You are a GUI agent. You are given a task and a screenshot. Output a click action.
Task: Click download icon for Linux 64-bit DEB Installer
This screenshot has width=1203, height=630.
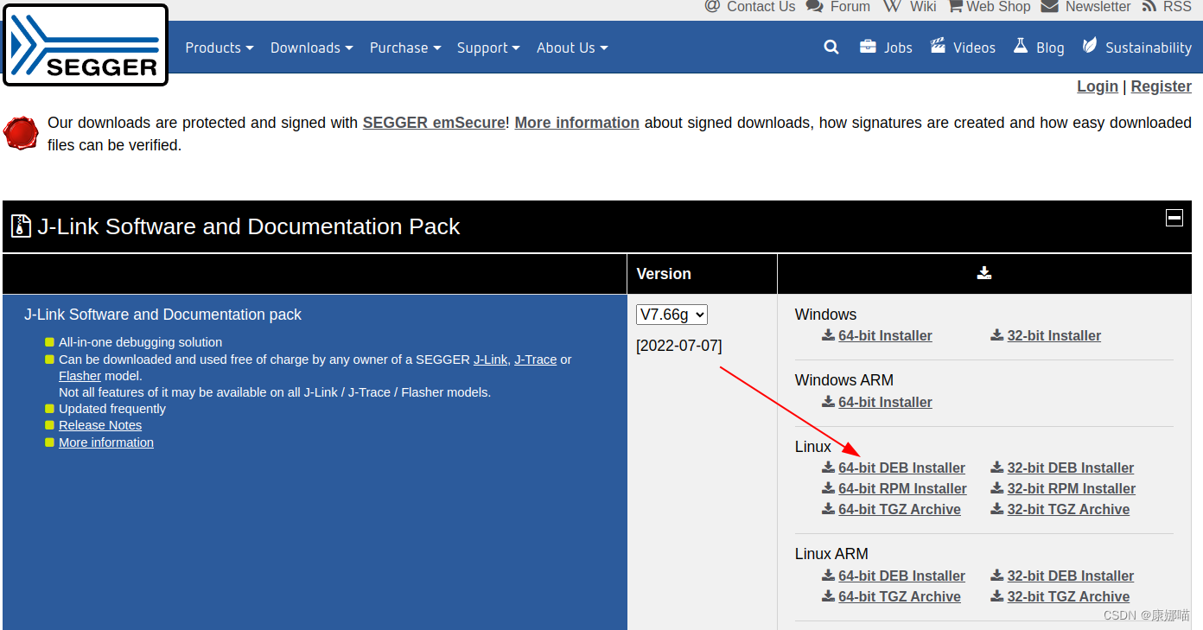coord(828,468)
